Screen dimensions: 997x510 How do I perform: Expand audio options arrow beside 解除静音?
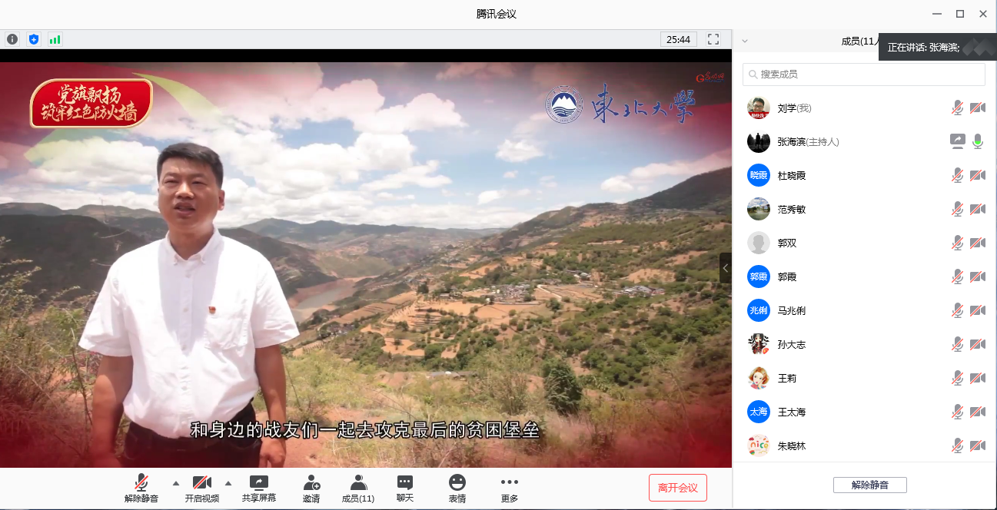(x=176, y=483)
